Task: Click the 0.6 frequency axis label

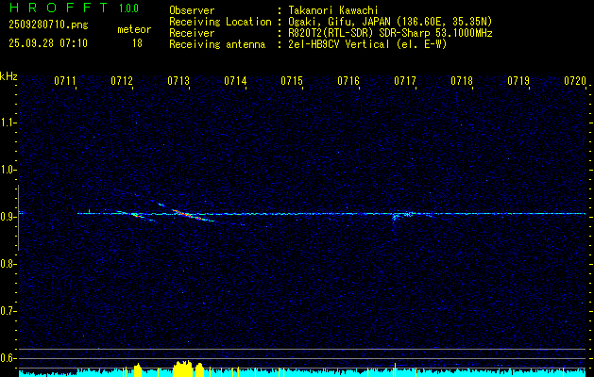Action: 8,358
